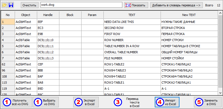Image resolution: width=223 pixels, height=109 pixels.
Task: Open file with the yellow folder icon
Action: point(4,5)
